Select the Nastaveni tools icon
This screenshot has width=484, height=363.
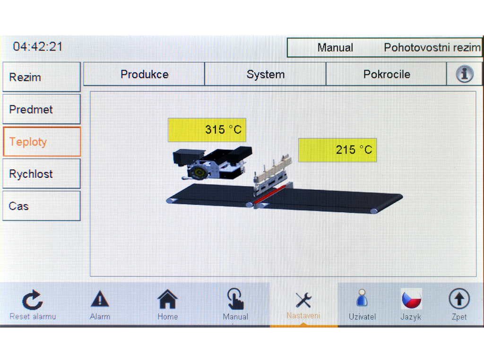(x=303, y=301)
